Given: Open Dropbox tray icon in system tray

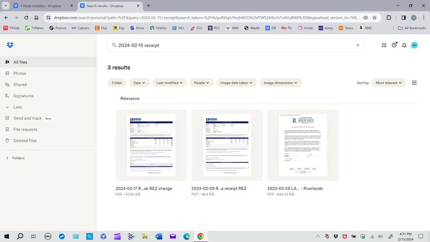Looking at the screenshot, I should pos(335,236).
